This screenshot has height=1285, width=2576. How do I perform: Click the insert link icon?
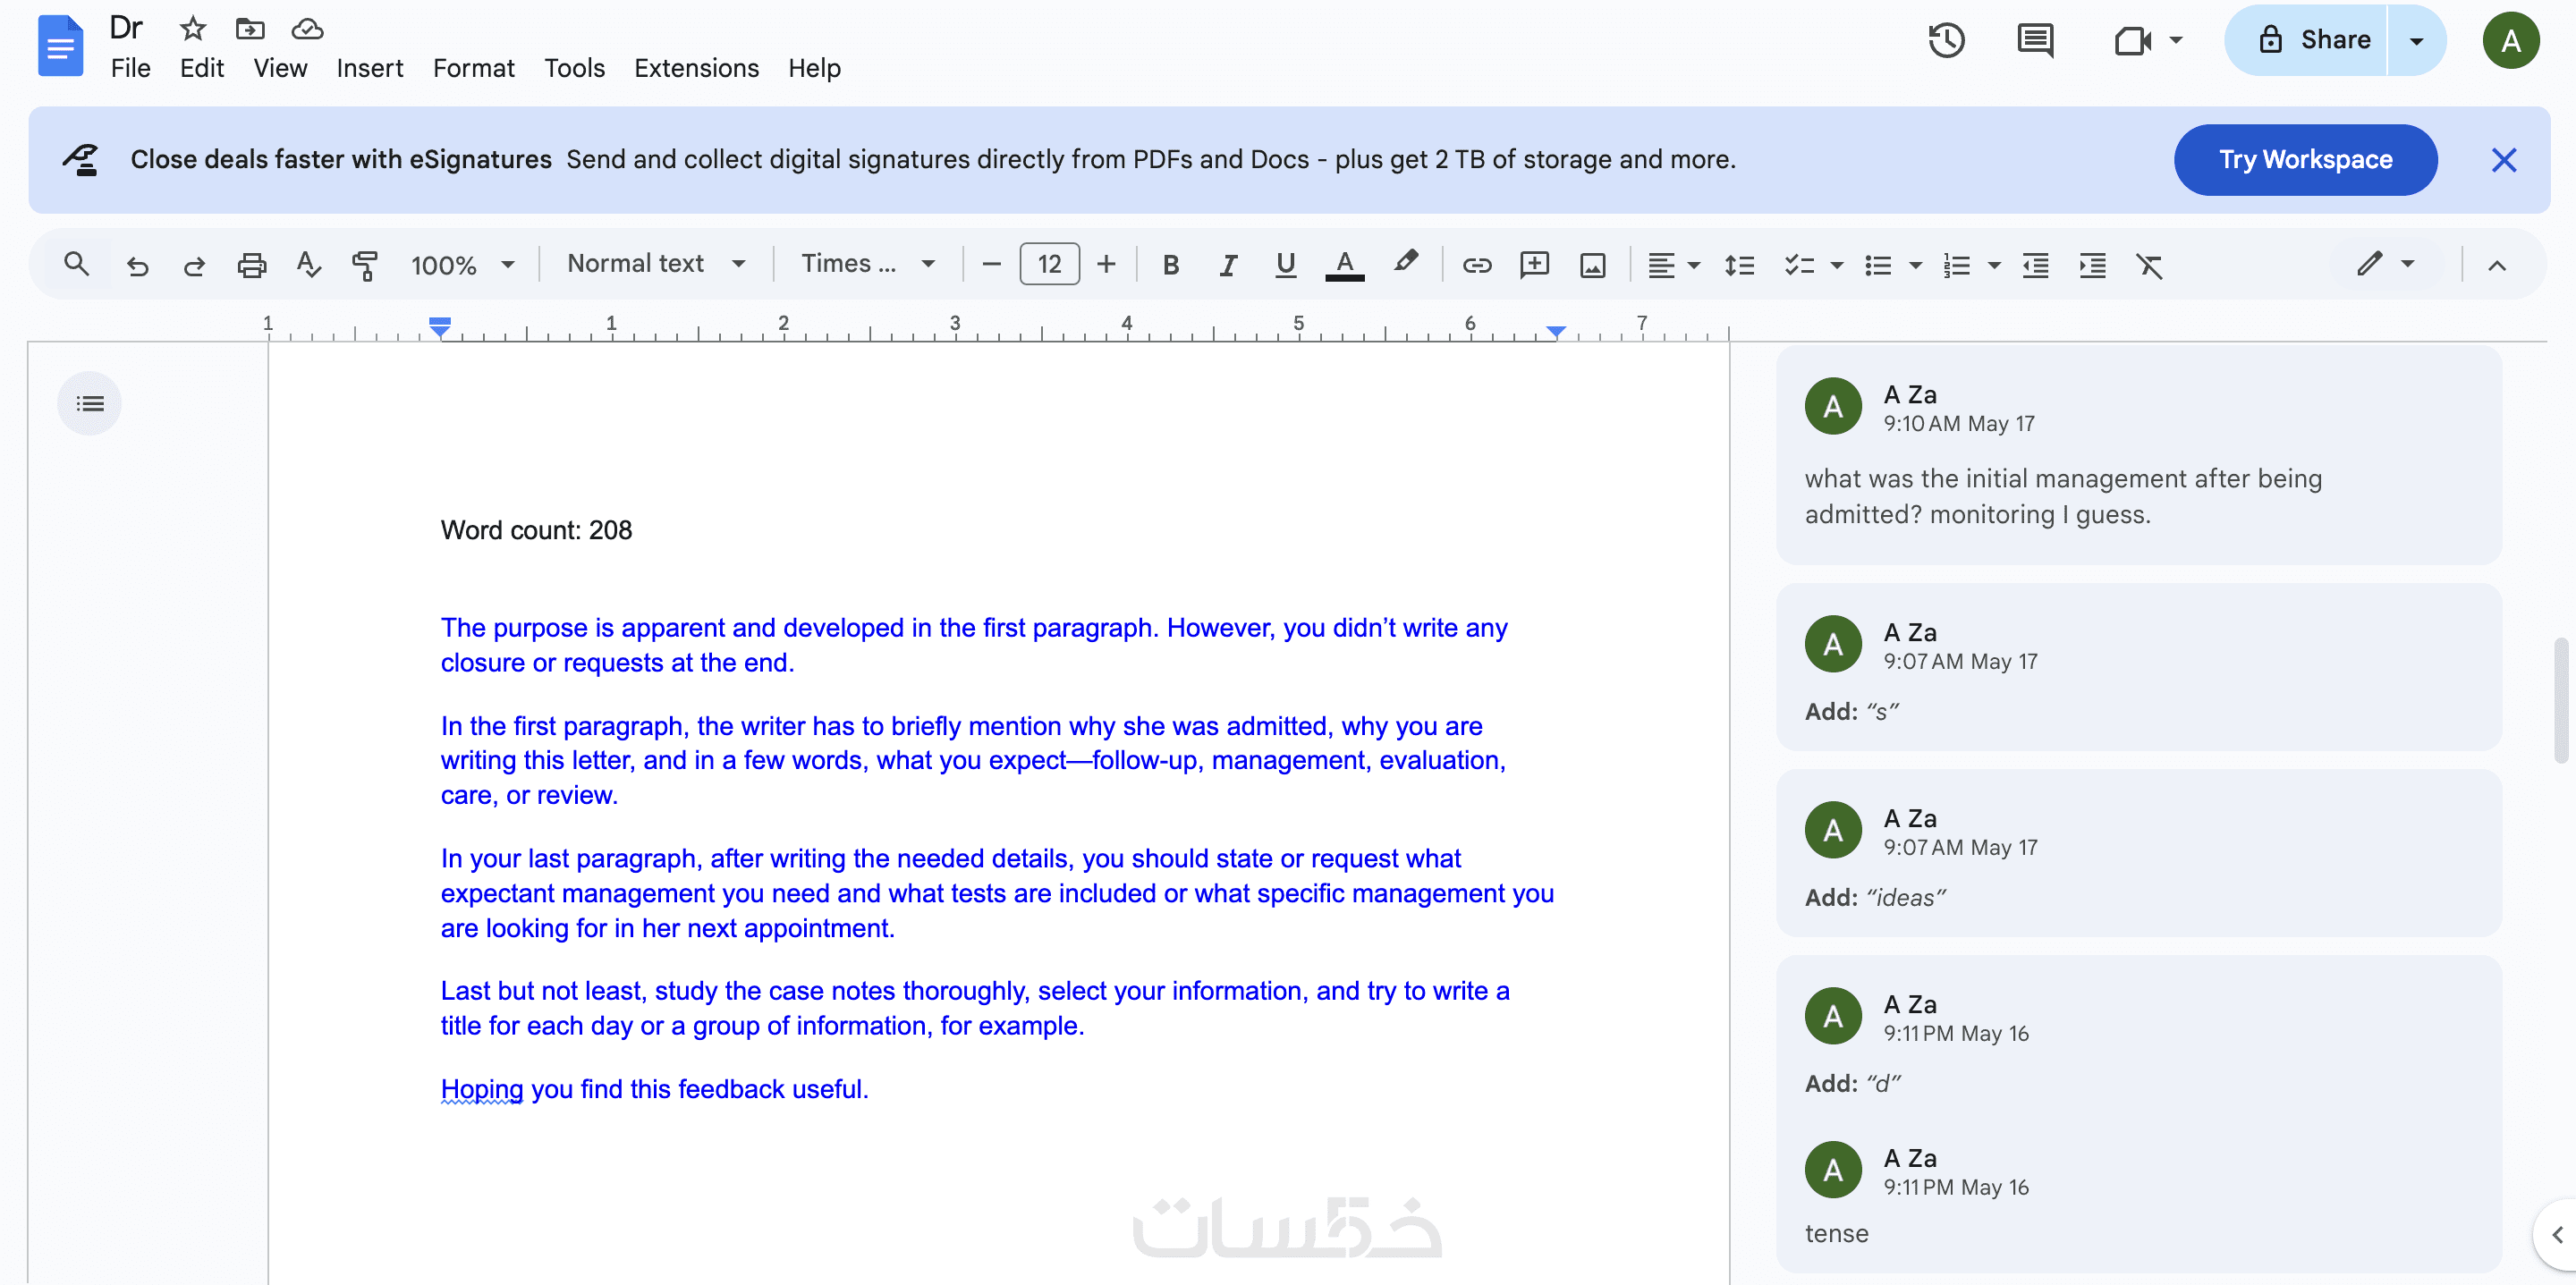click(x=1477, y=265)
